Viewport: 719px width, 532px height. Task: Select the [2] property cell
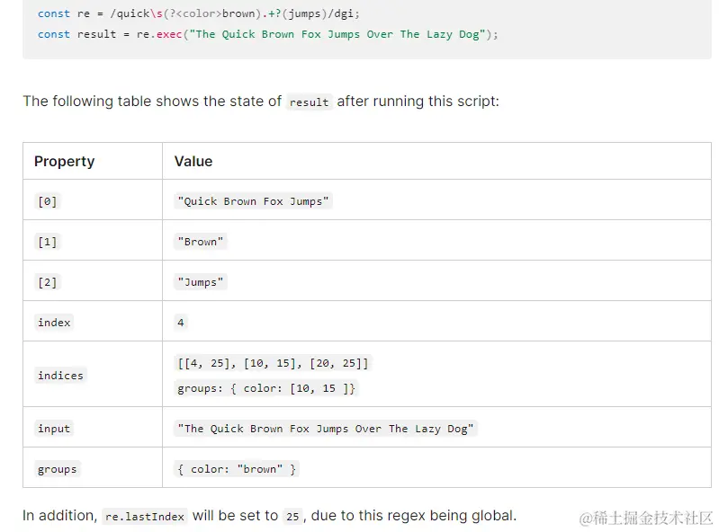tap(47, 283)
